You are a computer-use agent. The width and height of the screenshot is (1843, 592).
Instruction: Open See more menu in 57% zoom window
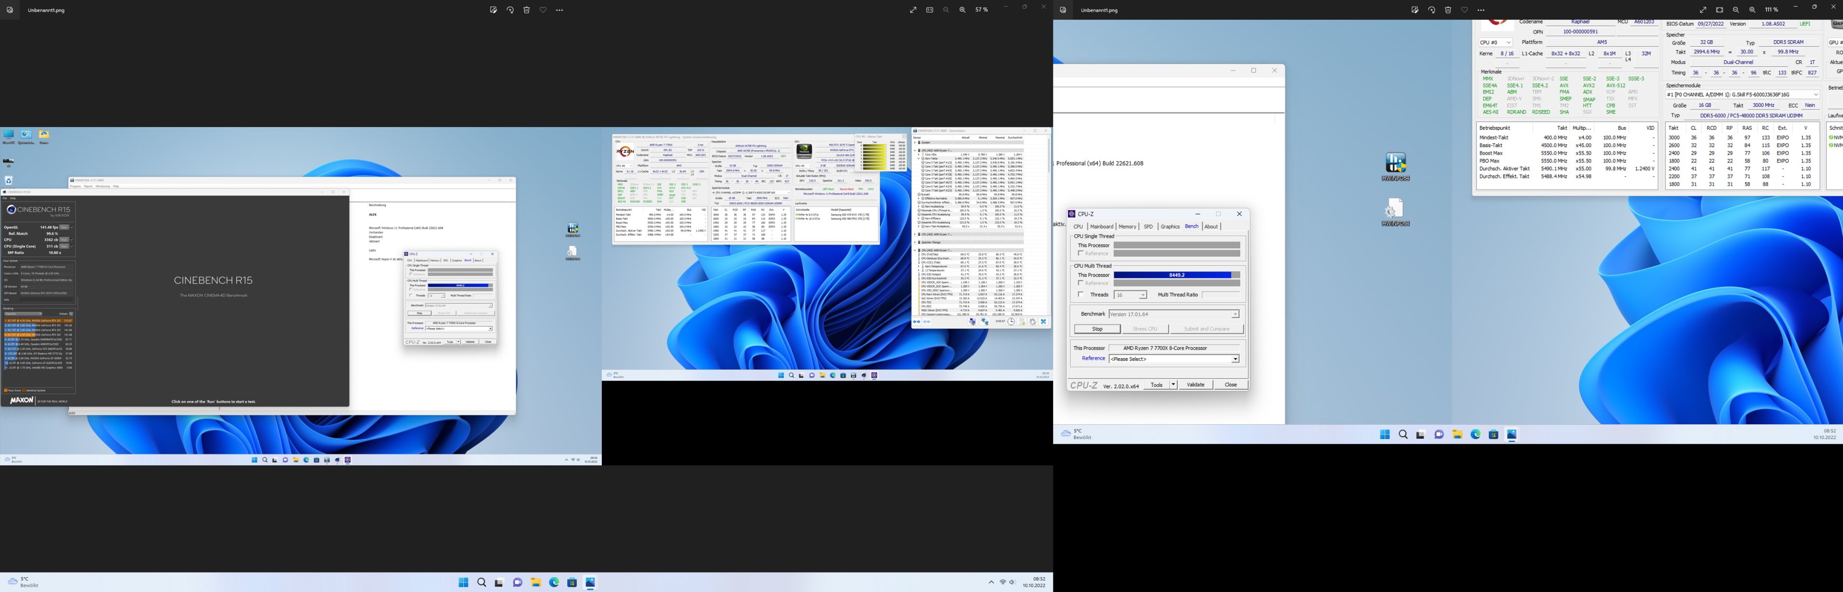560,10
